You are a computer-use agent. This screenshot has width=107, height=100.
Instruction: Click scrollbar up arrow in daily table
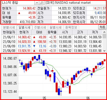104,32
